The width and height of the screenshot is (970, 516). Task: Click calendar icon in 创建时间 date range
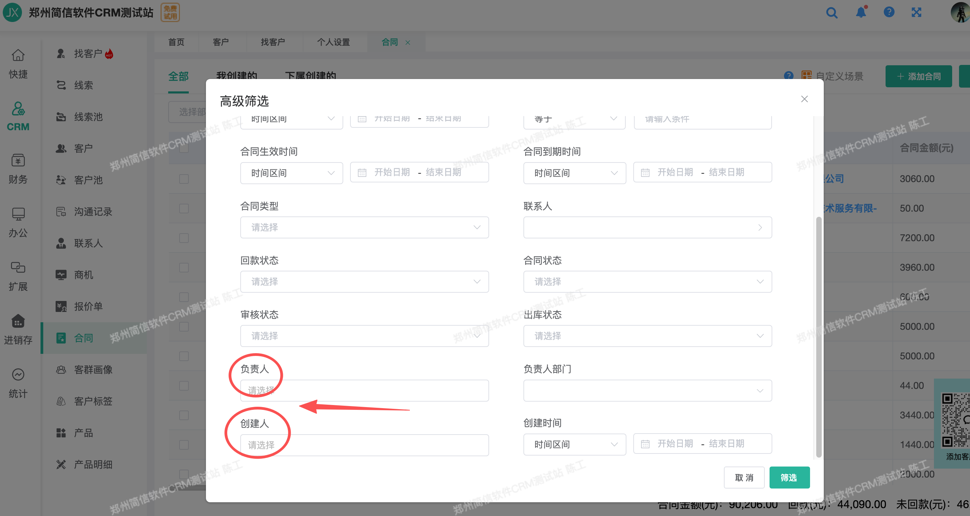(645, 444)
